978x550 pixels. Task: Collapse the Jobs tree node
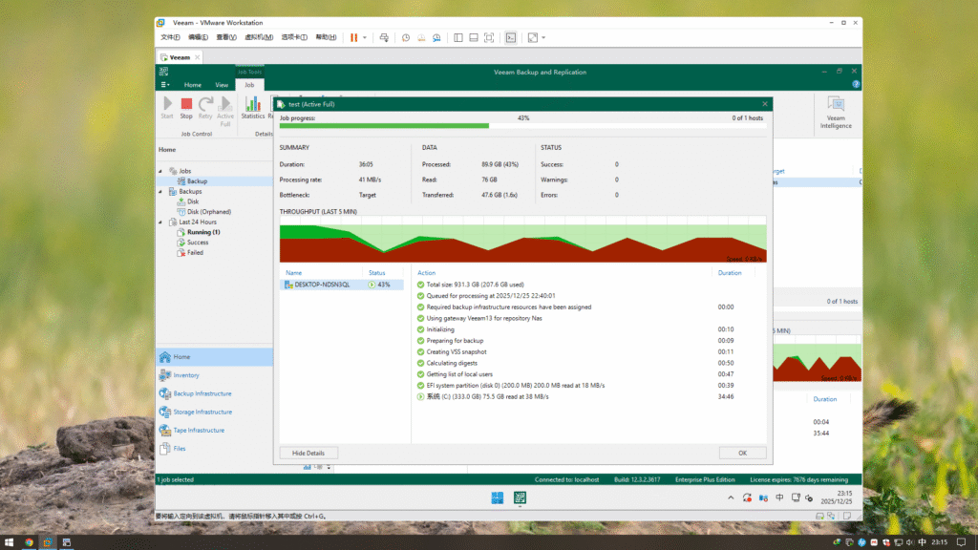click(160, 171)
